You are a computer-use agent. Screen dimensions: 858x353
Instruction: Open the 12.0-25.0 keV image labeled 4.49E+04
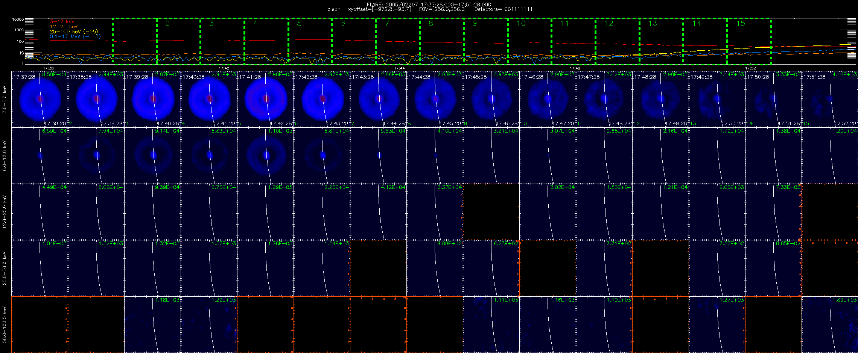click(x=40, y=212)
